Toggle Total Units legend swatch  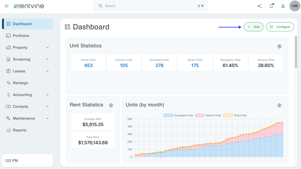pyautogui.click(x=228, y=116)
